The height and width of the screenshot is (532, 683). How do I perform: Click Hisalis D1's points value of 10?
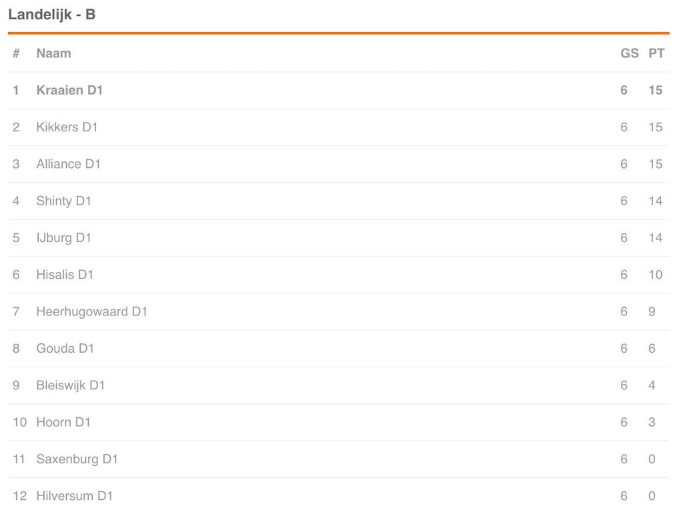655,275
